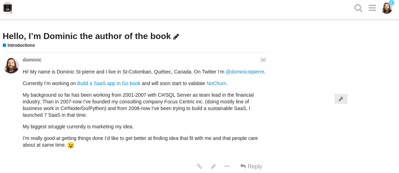
Task: Click the dominic username
Action: (x=32, y=60)
